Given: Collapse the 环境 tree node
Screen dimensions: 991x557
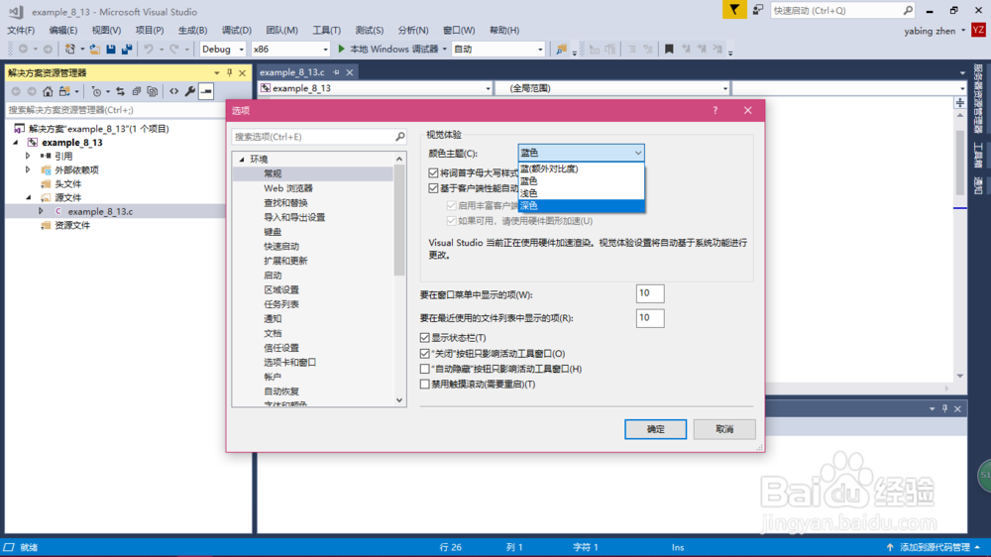Looking at the screenshot, I should click(x=242, y=160).
